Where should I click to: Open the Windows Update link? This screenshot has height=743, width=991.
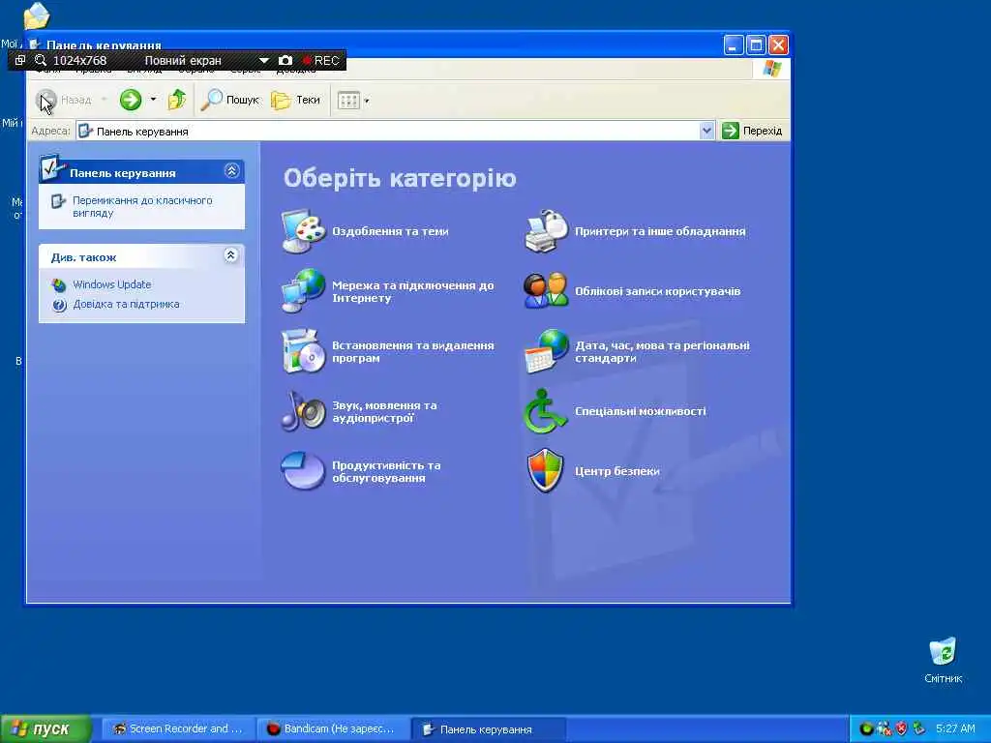point(112,284)
